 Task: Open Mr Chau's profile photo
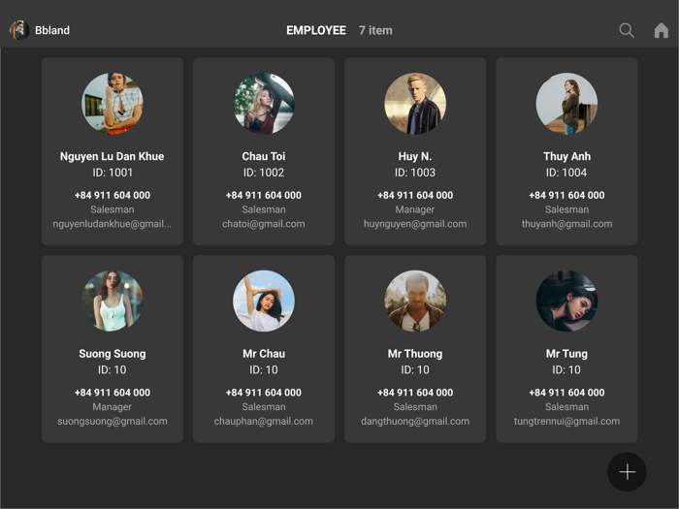(x=264, y=301)
